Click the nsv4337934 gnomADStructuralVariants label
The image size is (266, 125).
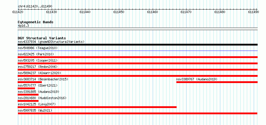[51, 42]
